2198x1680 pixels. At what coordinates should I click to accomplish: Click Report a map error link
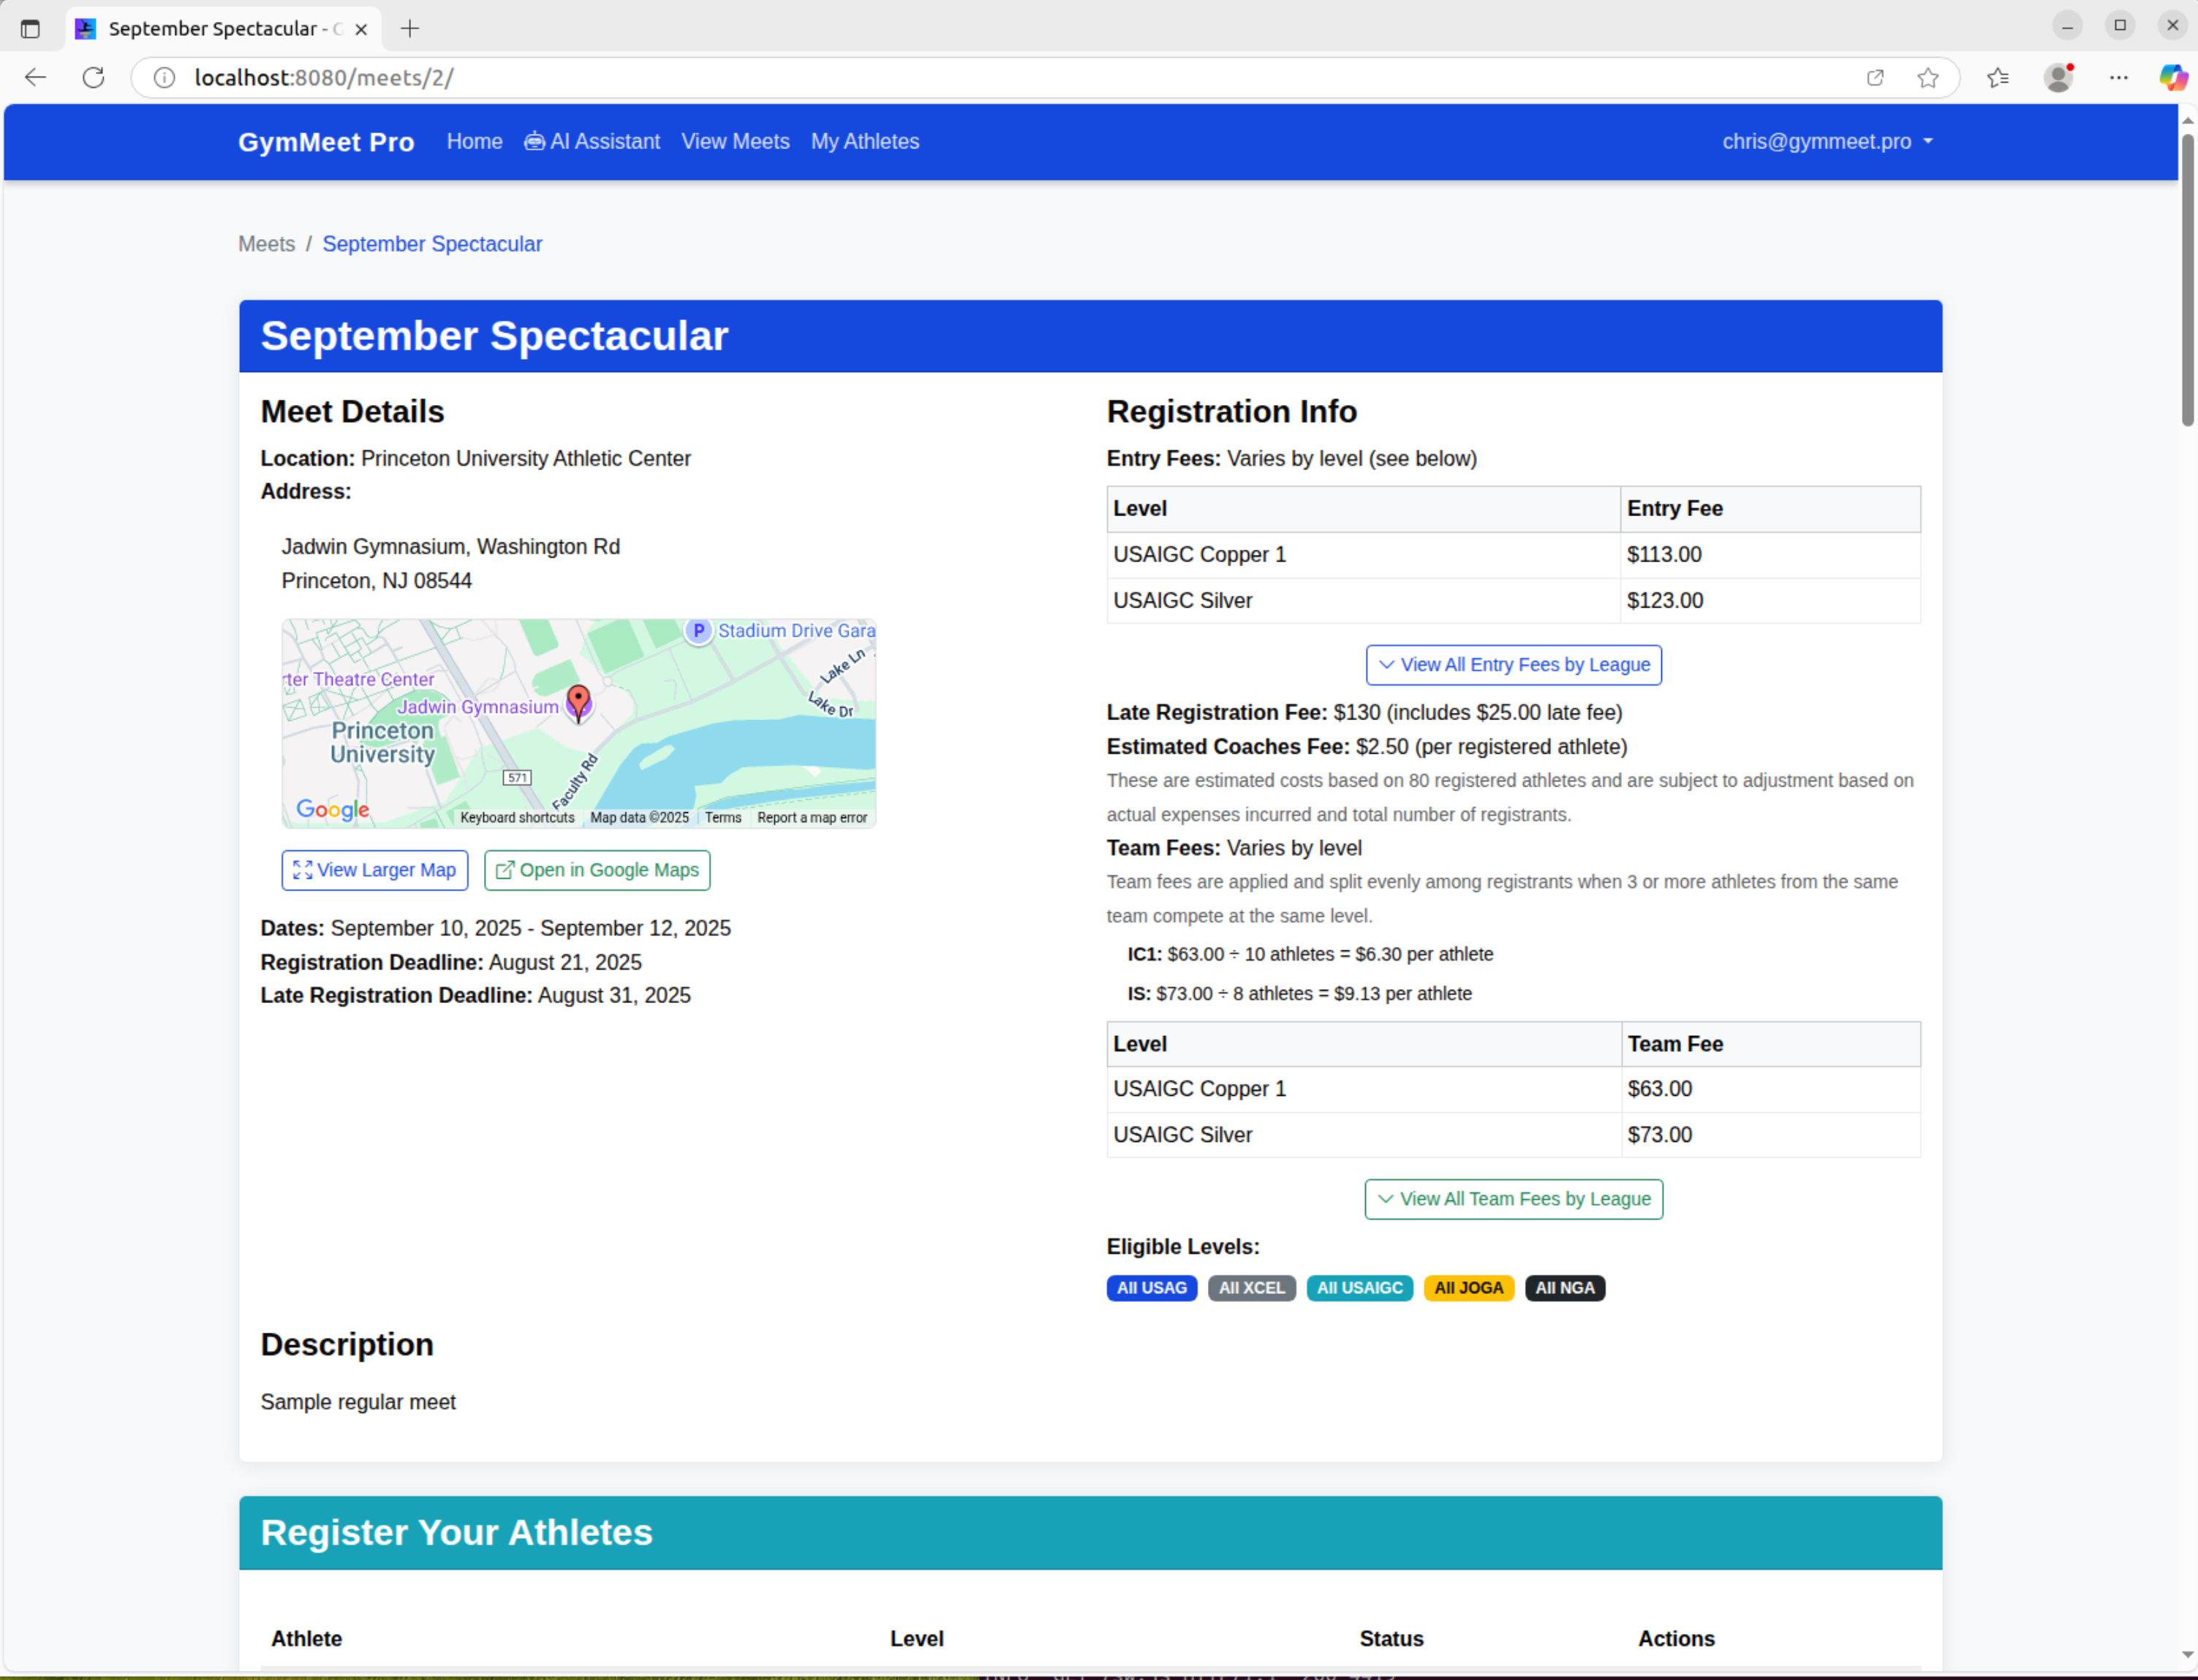[x=812, y=818]
